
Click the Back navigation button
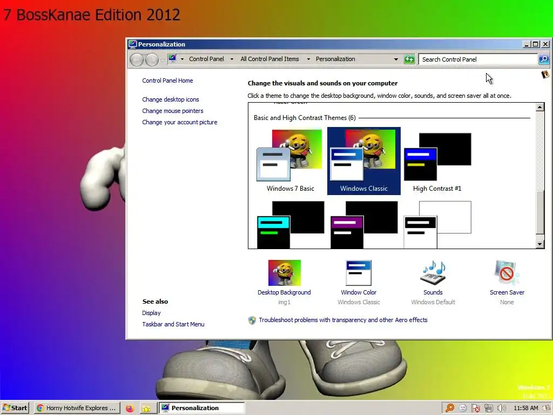coord(137,59)
